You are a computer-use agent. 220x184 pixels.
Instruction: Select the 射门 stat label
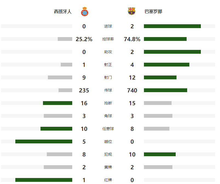tap(108, 78)
